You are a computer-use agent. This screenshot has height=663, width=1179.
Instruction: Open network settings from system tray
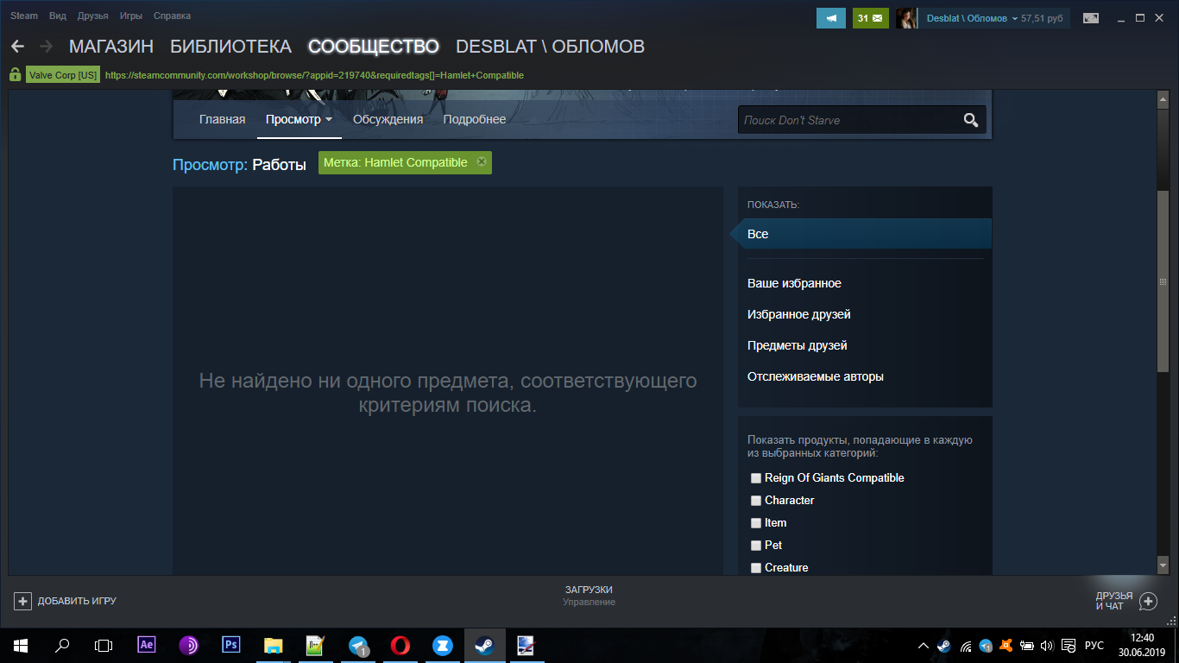click(x=965, y=645)
